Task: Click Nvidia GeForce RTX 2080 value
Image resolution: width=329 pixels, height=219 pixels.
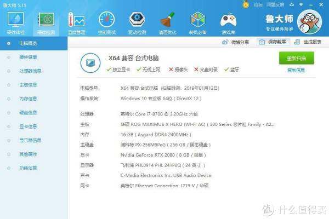Action: click(x=163, y=155)
